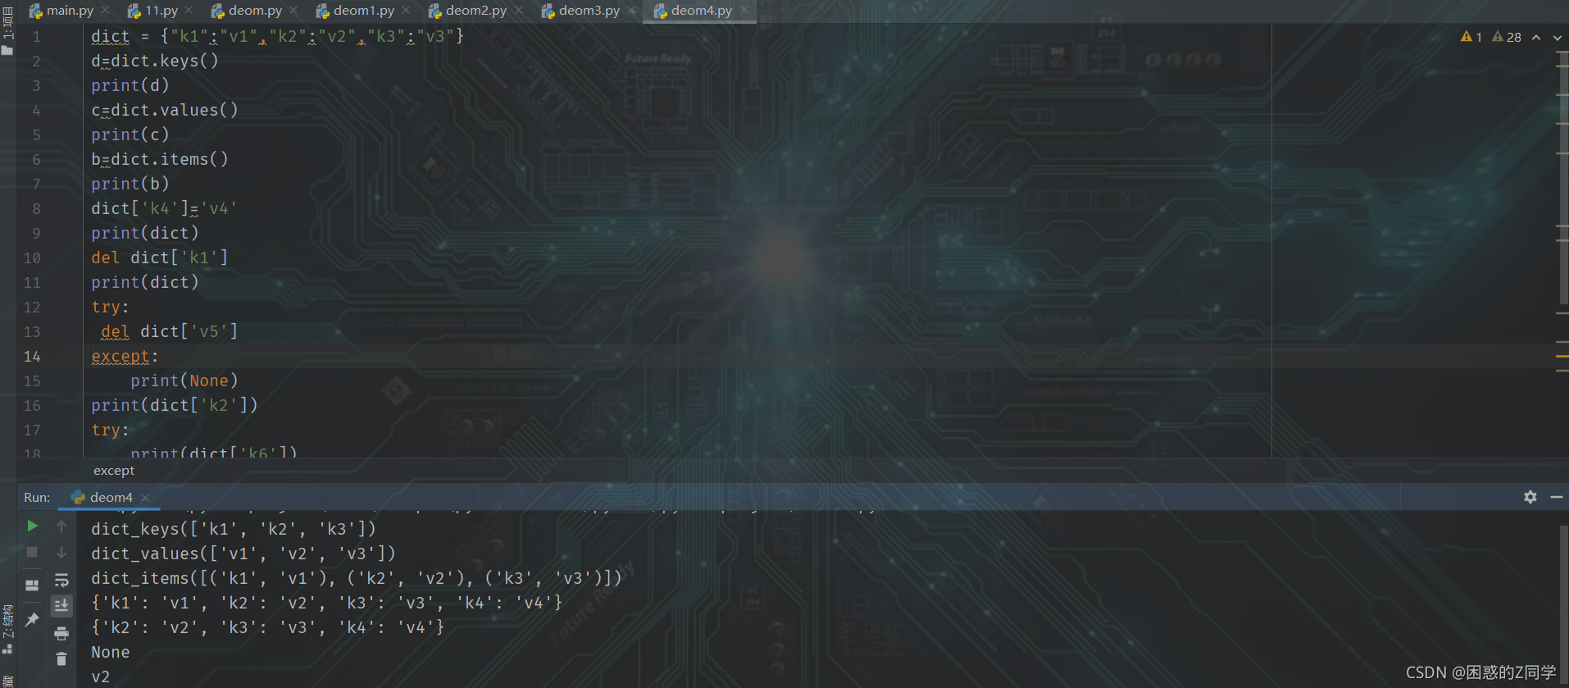Close the deom4 Run tab
The width and height of the screenshot is (1569, 688).
point(145,498)
